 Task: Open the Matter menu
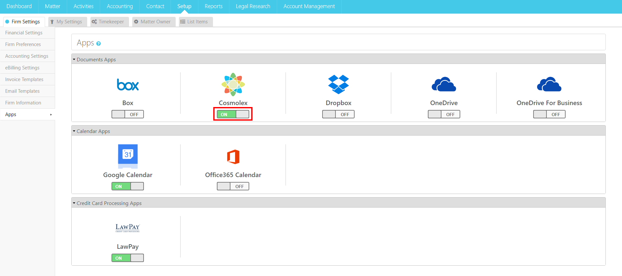pos(53,6)
